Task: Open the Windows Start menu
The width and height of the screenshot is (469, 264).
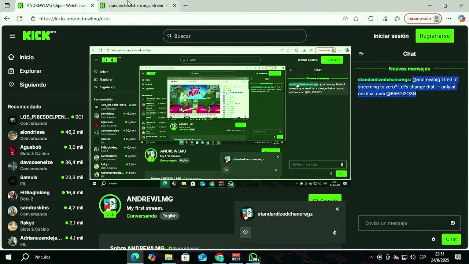Action: pos(8,257)
